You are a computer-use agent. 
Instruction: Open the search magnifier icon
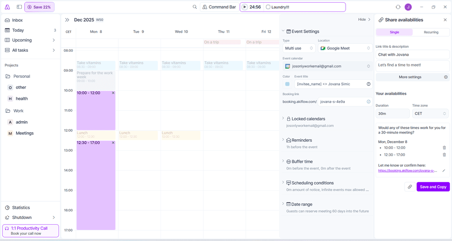195,7
